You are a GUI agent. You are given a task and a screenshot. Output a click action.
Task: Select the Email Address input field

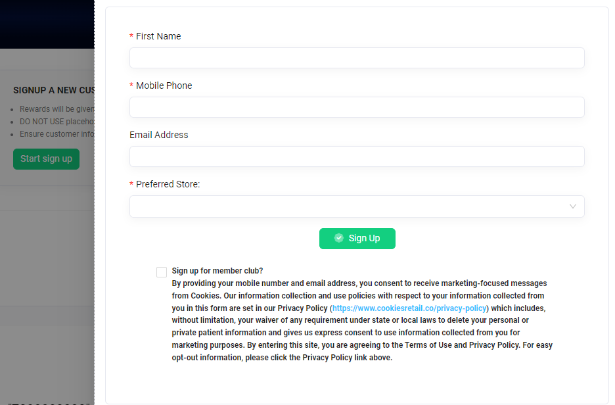(x=357, y=156)
